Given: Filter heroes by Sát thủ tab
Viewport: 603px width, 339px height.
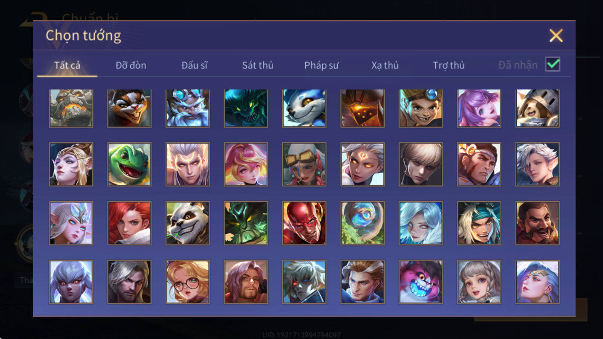Looking at the screenshot, I should pyautogui.click(x=258, y=65).
